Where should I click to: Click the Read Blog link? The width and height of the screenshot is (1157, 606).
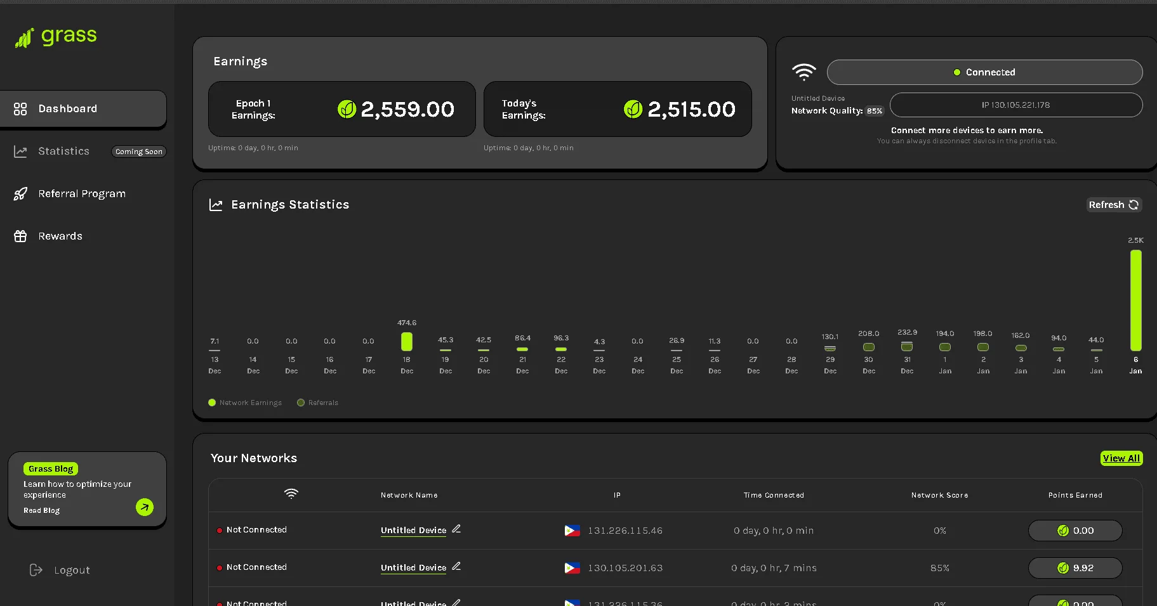(42, 510)
